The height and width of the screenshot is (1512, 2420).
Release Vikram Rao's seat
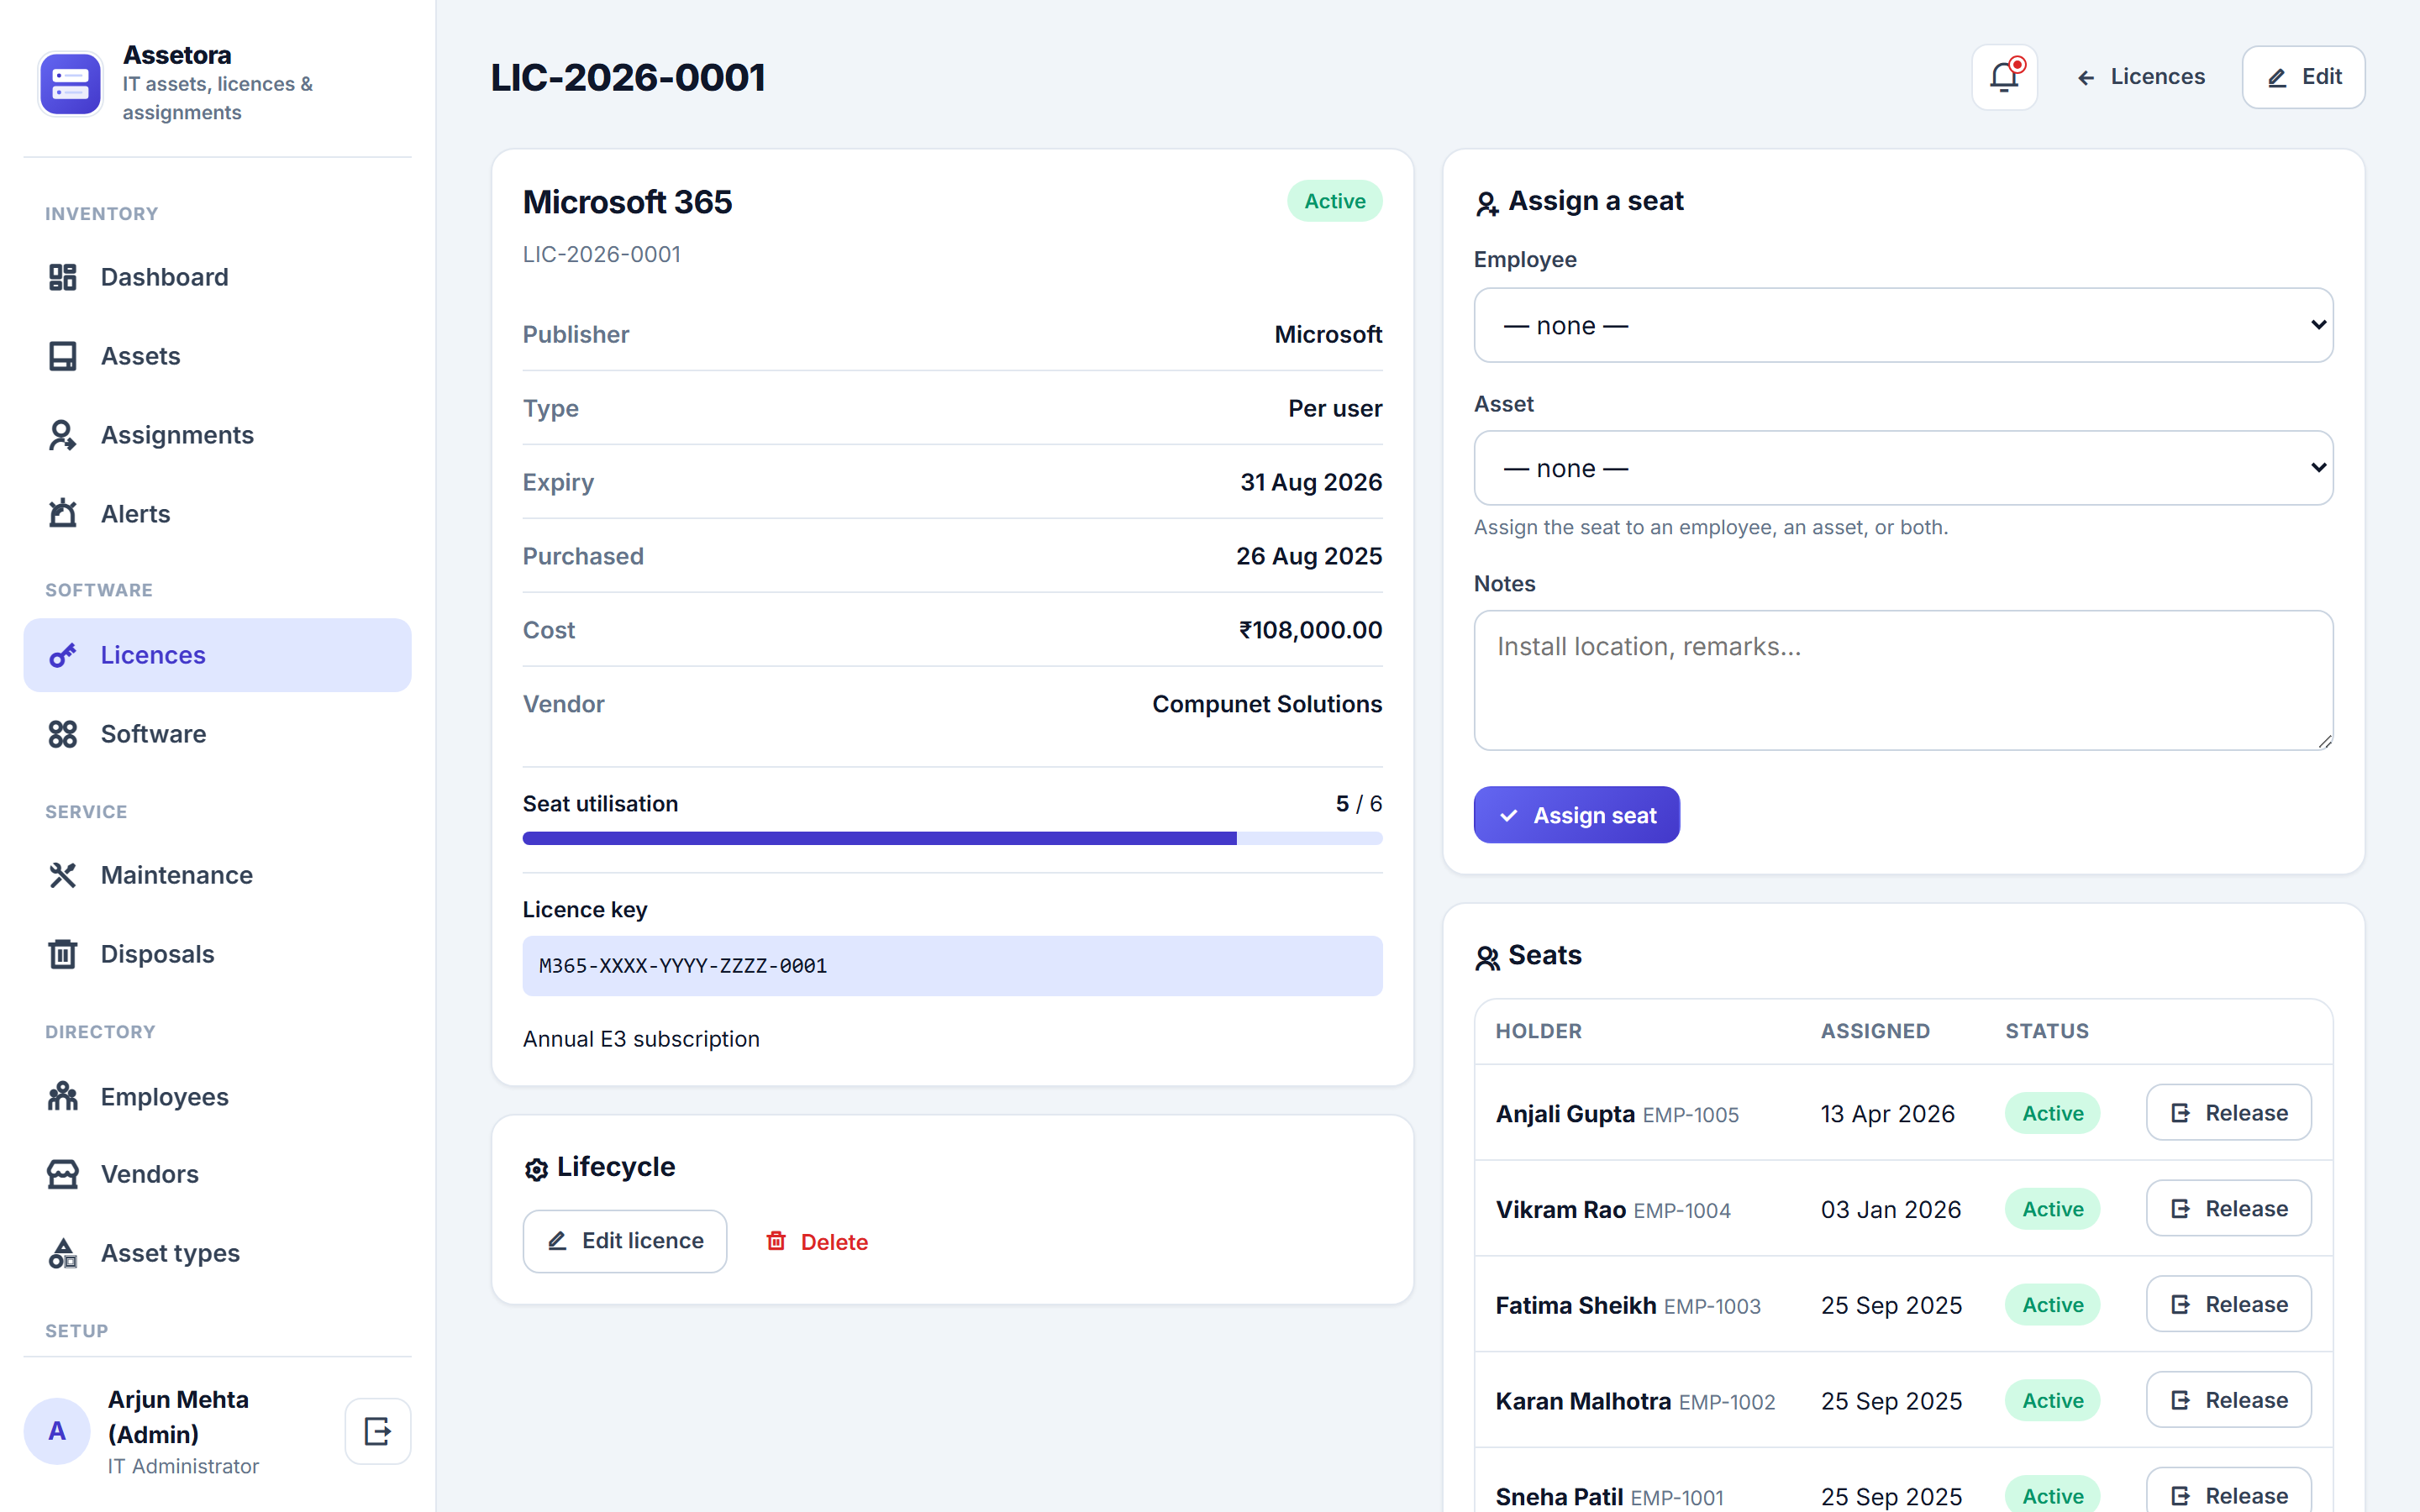(x=2228, y=1208)
